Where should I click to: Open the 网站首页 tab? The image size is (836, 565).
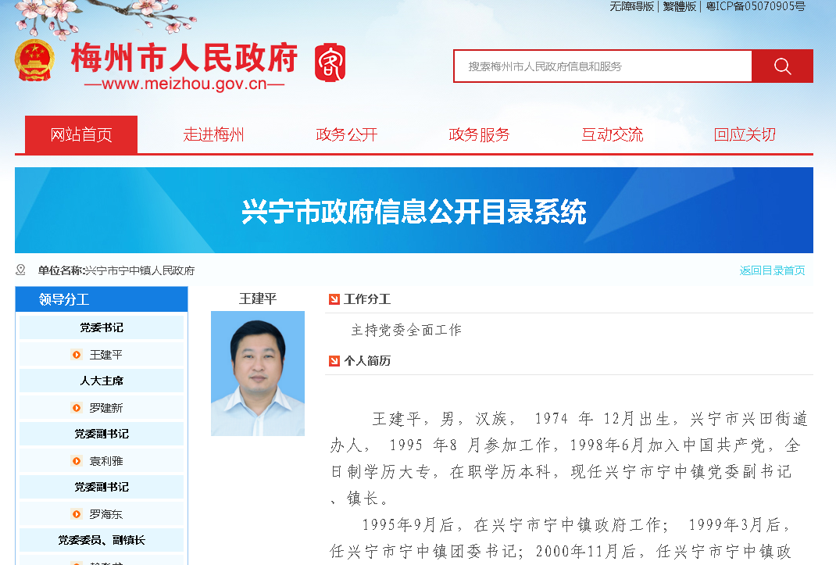click(81, 134)
